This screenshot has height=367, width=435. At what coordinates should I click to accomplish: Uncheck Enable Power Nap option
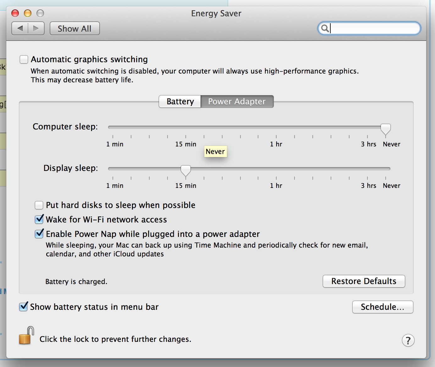(39, 234)
